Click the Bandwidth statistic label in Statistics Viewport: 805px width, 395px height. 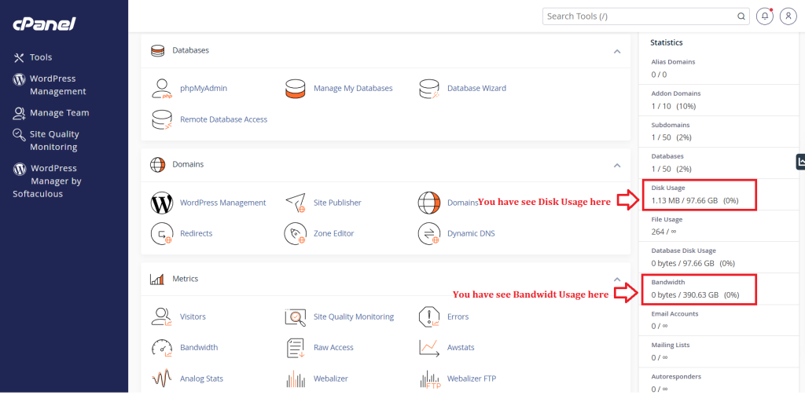point(668,282)
